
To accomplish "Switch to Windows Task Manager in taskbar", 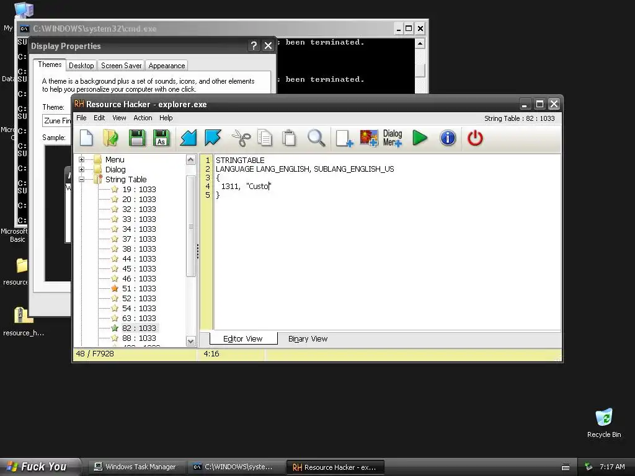I will tap(135, 467).
